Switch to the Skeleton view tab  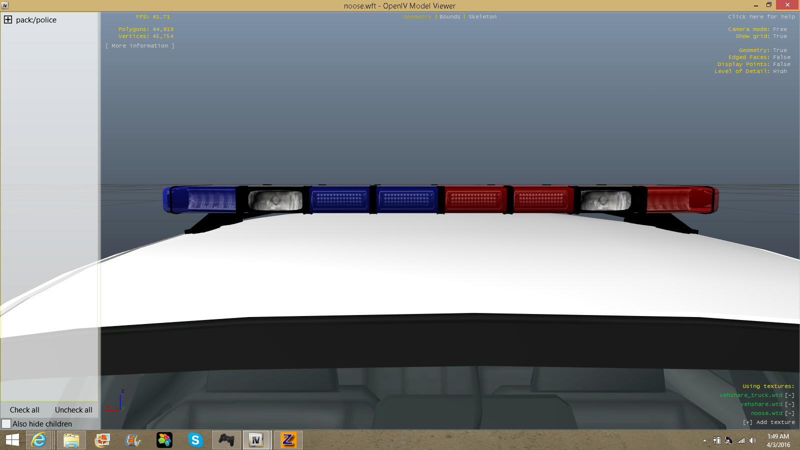[482, 17]
